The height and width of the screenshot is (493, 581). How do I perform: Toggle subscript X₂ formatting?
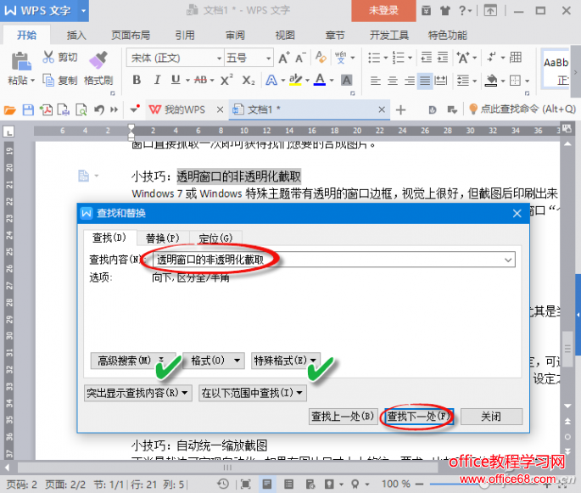(x=249, y=80)
